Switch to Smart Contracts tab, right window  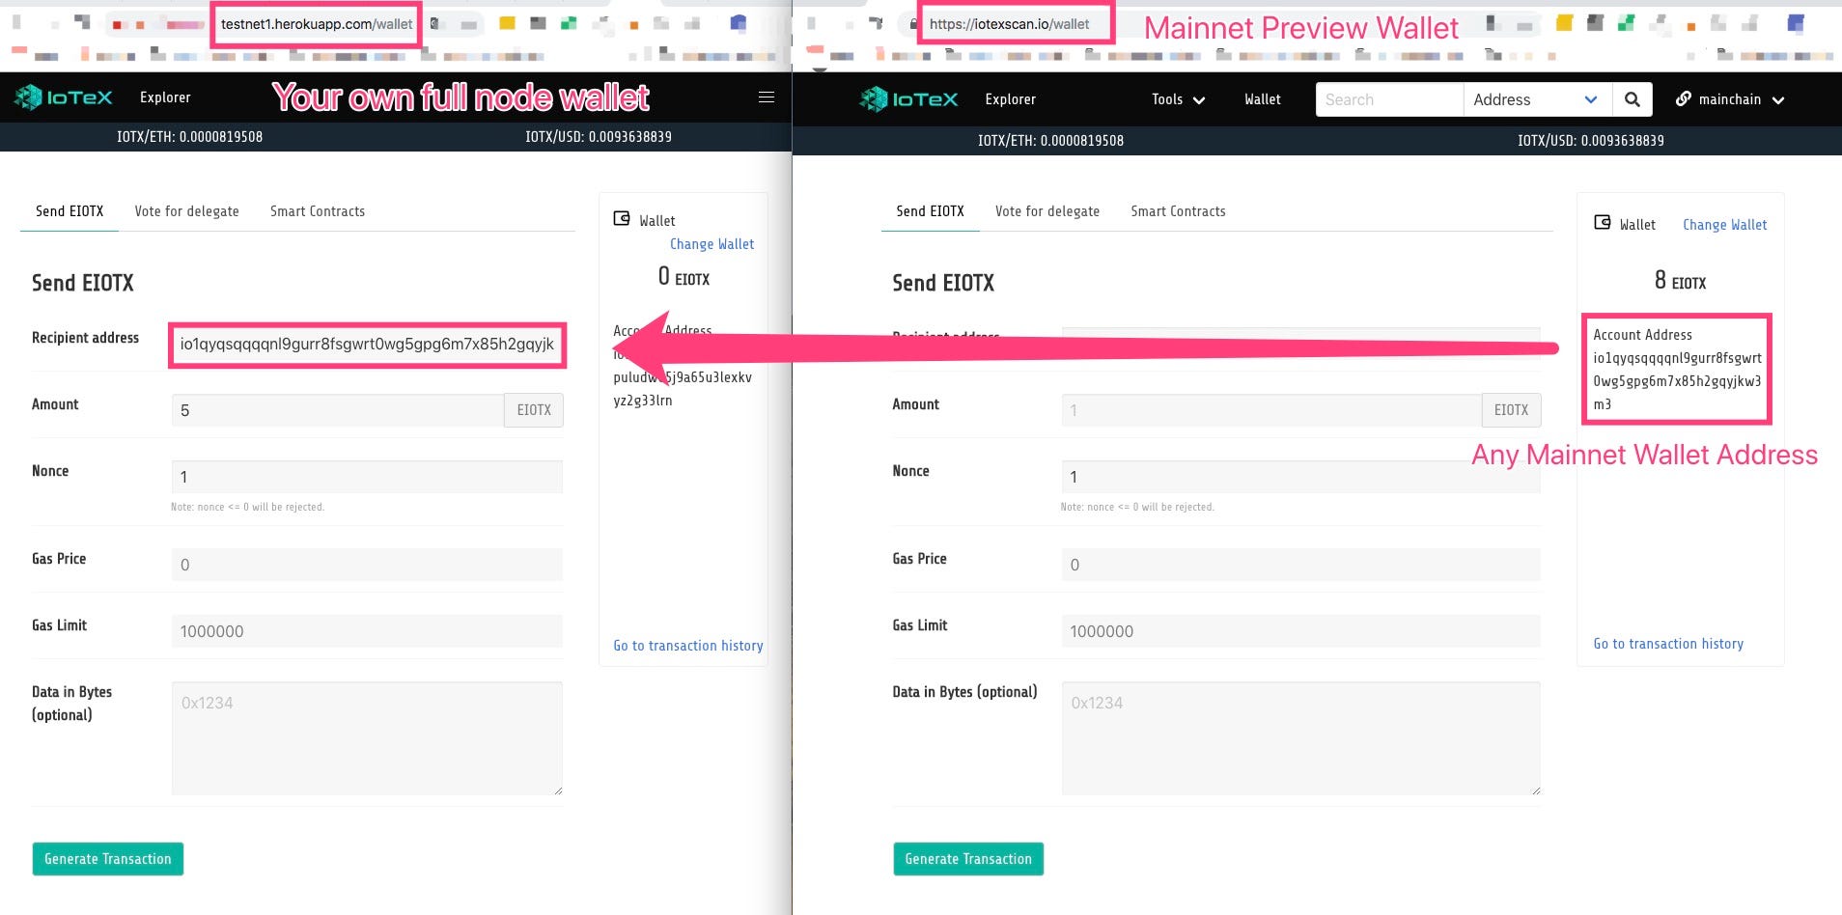(x=1178, y=211)
